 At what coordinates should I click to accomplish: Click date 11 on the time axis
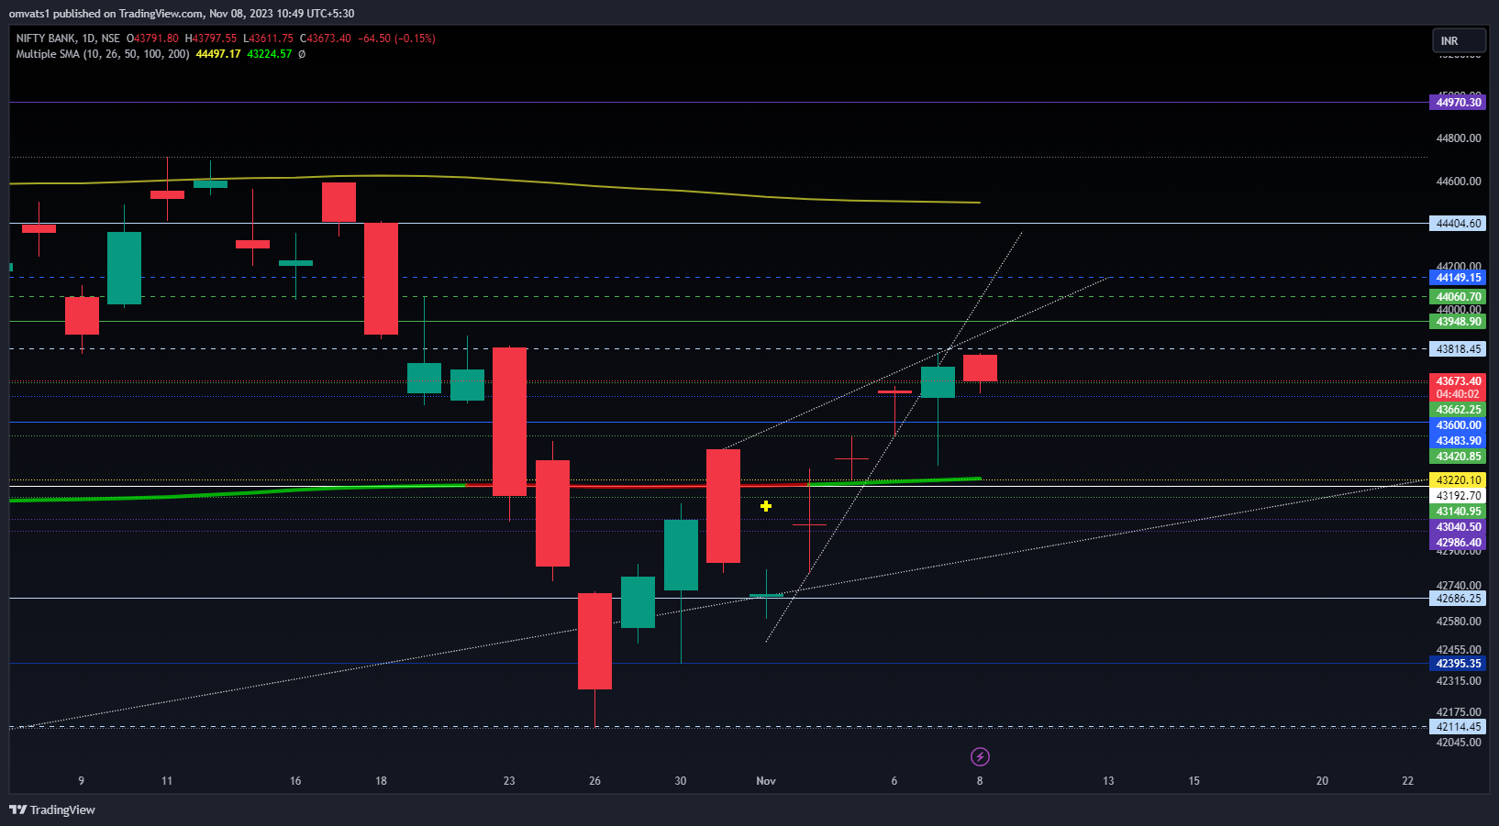click(x=167, y=781)
